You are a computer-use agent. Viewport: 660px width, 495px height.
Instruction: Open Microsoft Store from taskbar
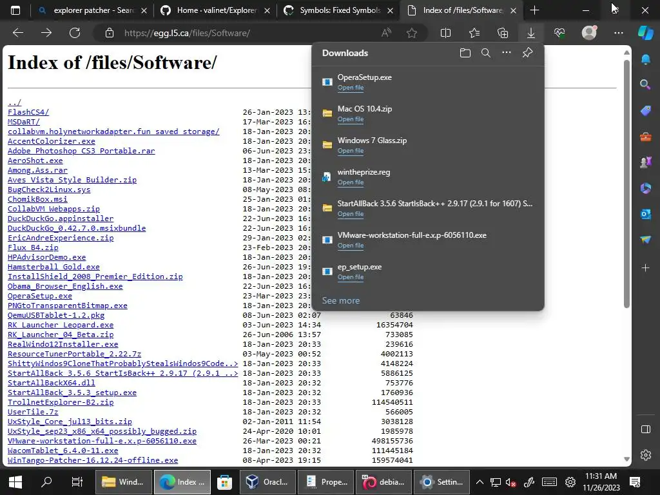pos(224,482)
